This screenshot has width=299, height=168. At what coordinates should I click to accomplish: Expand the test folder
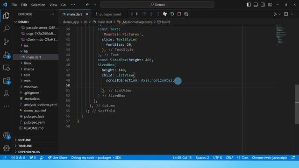tap(27, 75)
